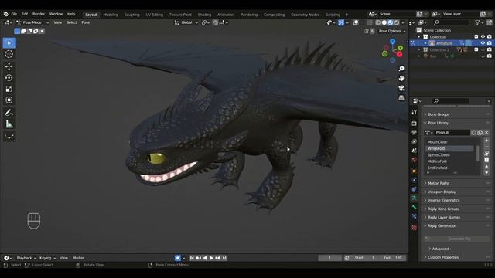Toggle X-ray mode in viewport header
The height and width of the screenshot is (278, 495).
click(370, 22)
